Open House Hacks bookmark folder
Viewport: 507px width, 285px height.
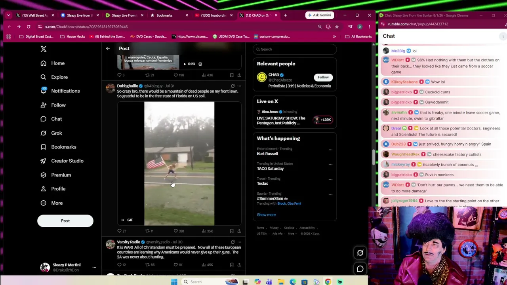[x=72, y=36]
